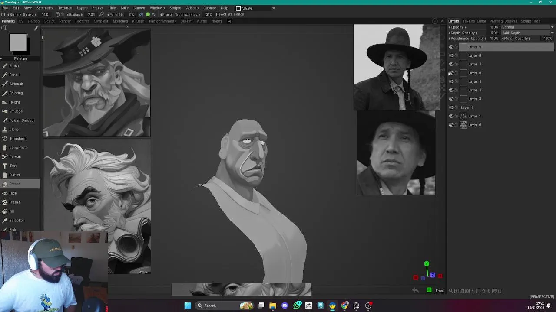Toggle visibility of Layer 9
This screenshot has width=556, height=312.
click(451, 47)
